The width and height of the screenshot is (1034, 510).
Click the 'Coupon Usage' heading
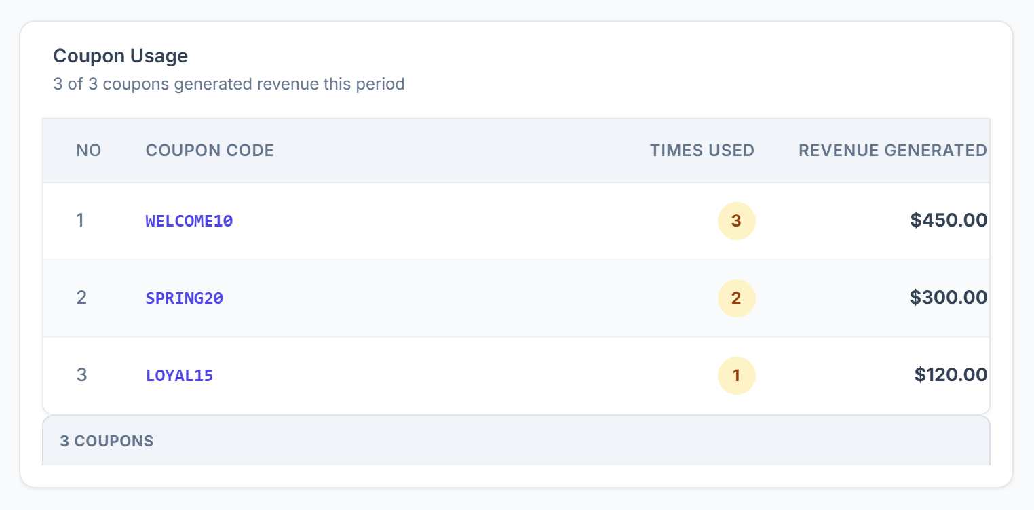[121, 56]
